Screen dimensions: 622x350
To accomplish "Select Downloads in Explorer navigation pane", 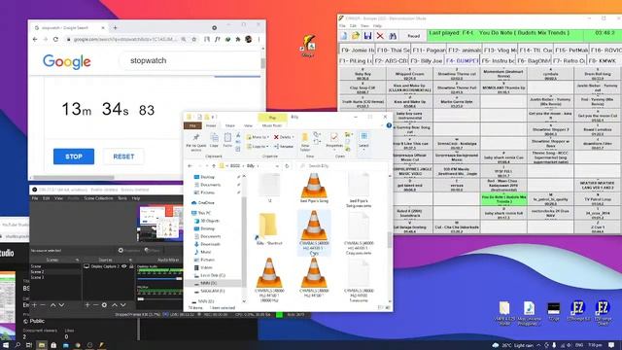I will click(x=210, y=244).
